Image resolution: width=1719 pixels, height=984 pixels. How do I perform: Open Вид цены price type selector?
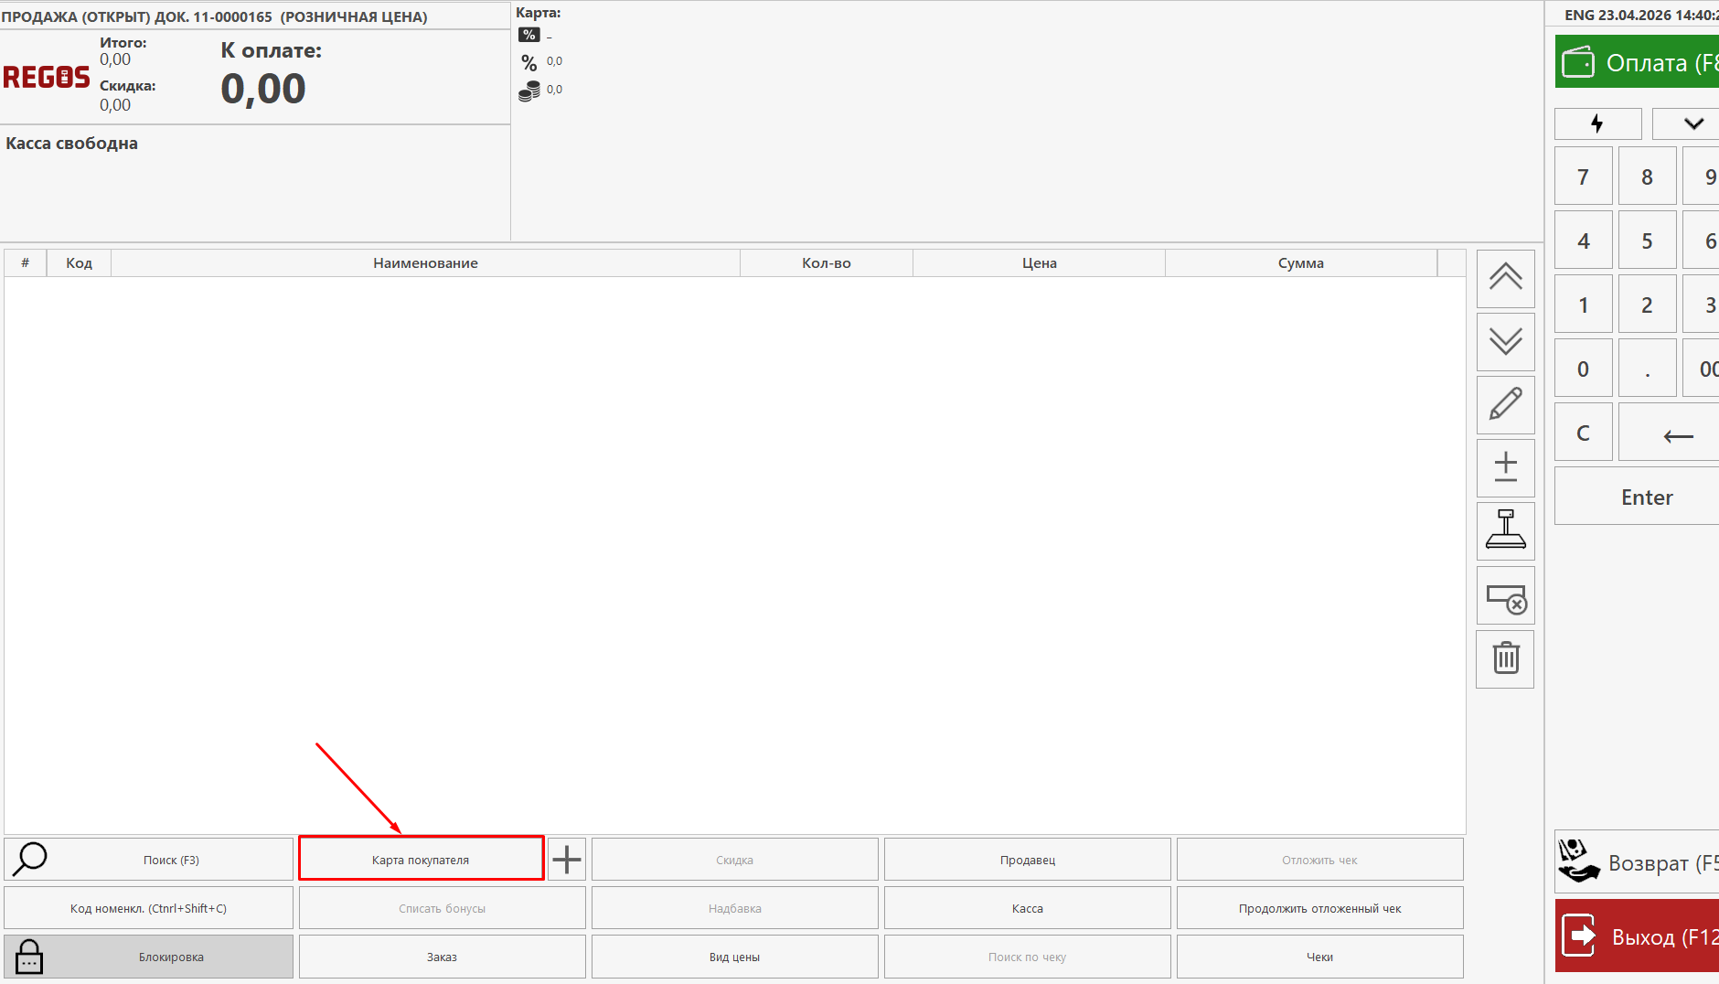734,957
